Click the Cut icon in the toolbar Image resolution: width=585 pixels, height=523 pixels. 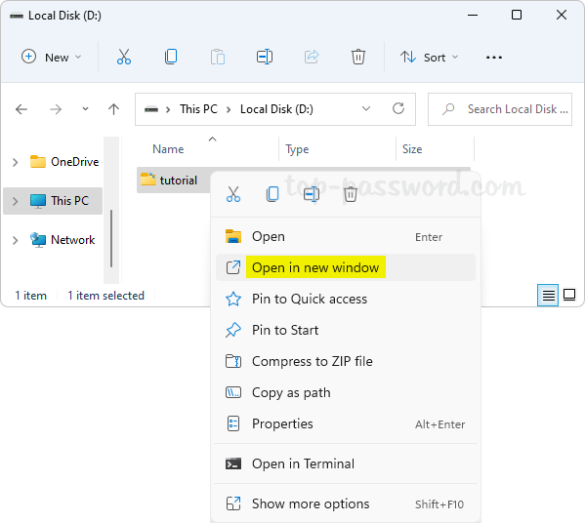(124, 57)
